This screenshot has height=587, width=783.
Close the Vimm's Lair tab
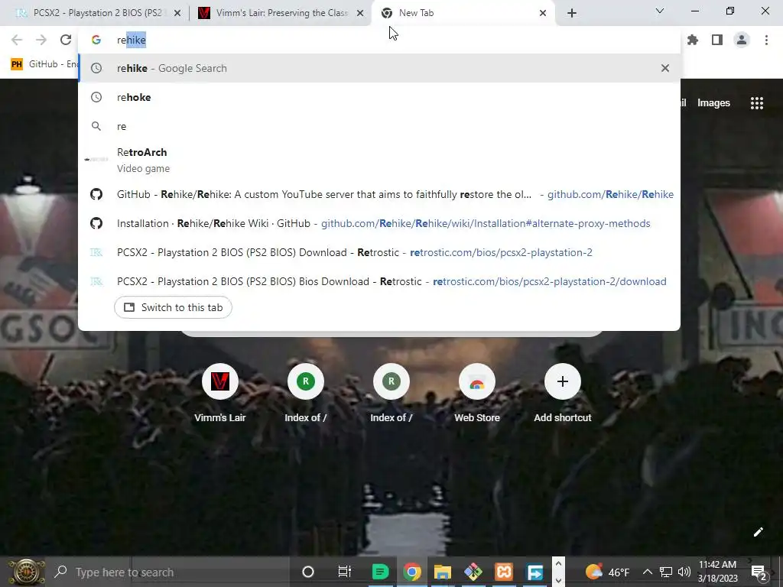coord(359,14)
